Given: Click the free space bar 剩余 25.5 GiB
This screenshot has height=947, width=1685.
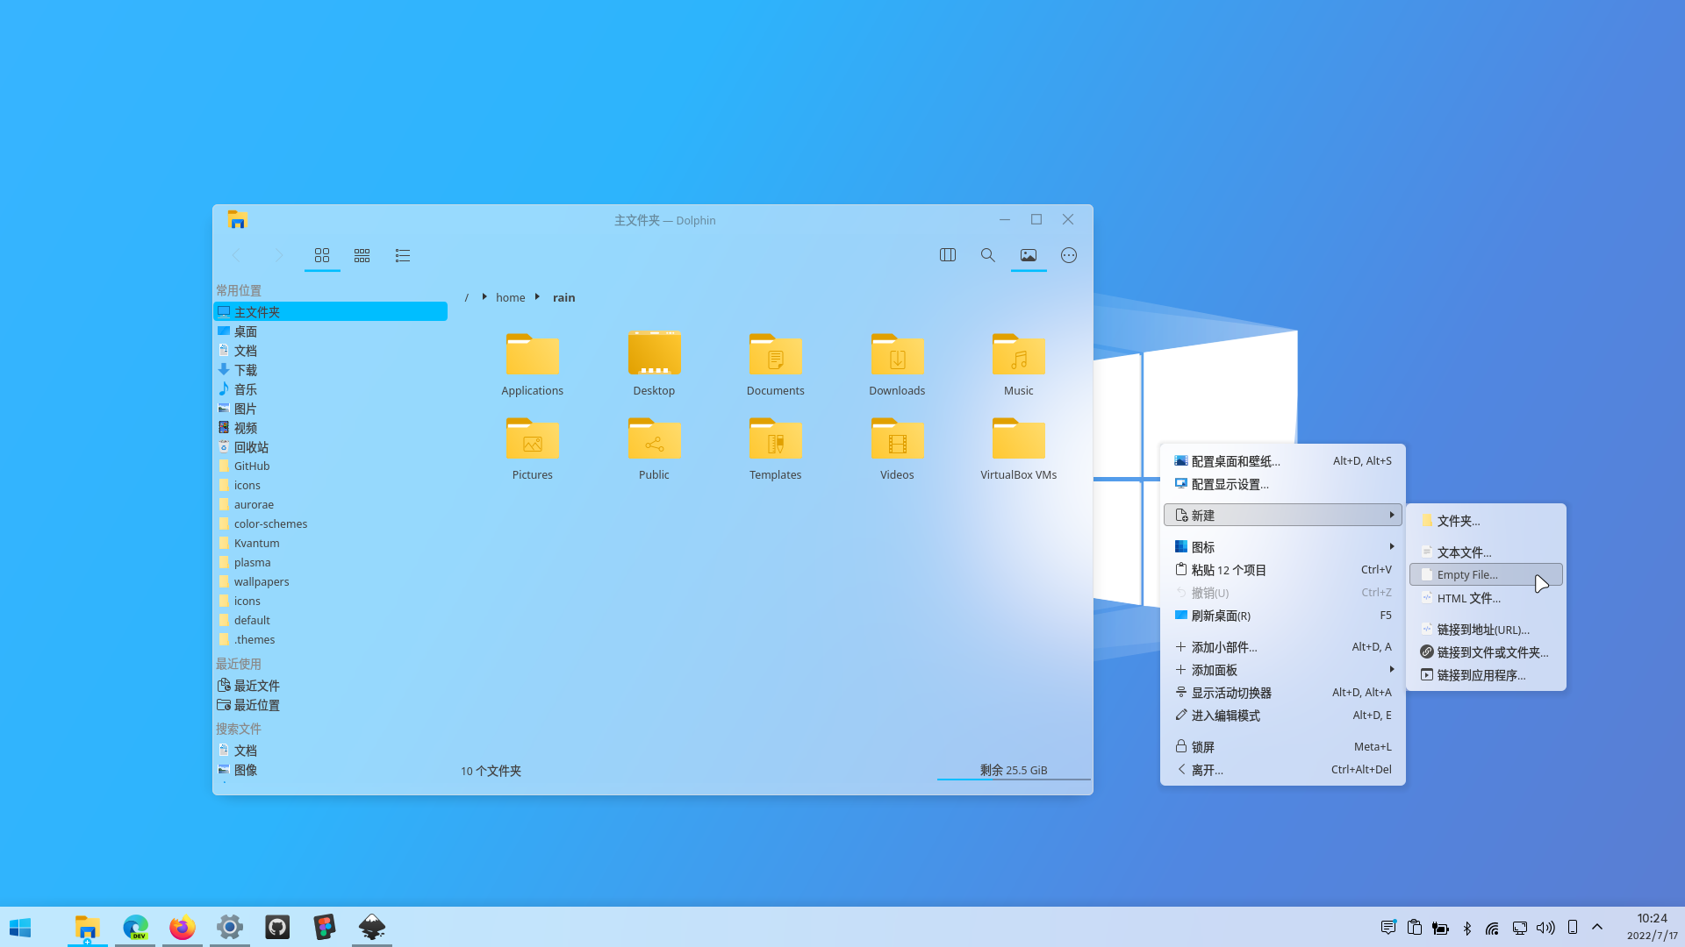Looking at the screenshot, I should tap(1014, 771).
